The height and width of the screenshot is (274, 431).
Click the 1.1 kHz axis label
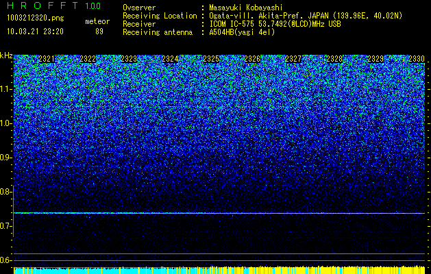(x=5, y=89)
